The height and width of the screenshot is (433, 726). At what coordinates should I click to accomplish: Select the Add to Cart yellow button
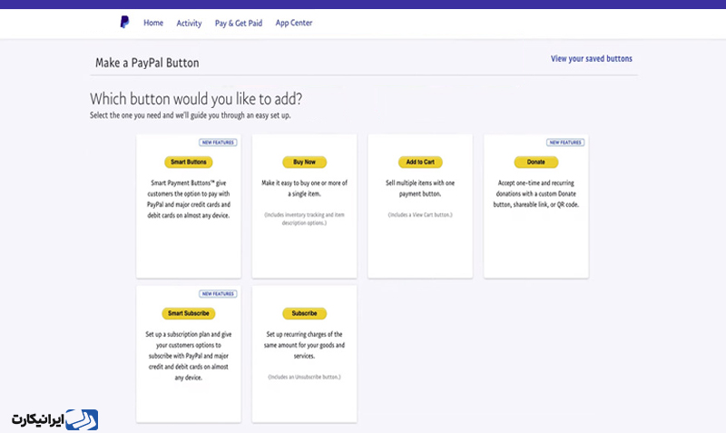(x=420, y=162)
